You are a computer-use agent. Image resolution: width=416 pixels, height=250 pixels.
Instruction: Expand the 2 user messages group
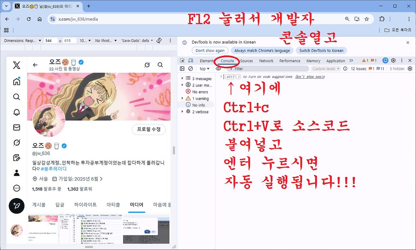pyautogui.click(x=183, y=85)
